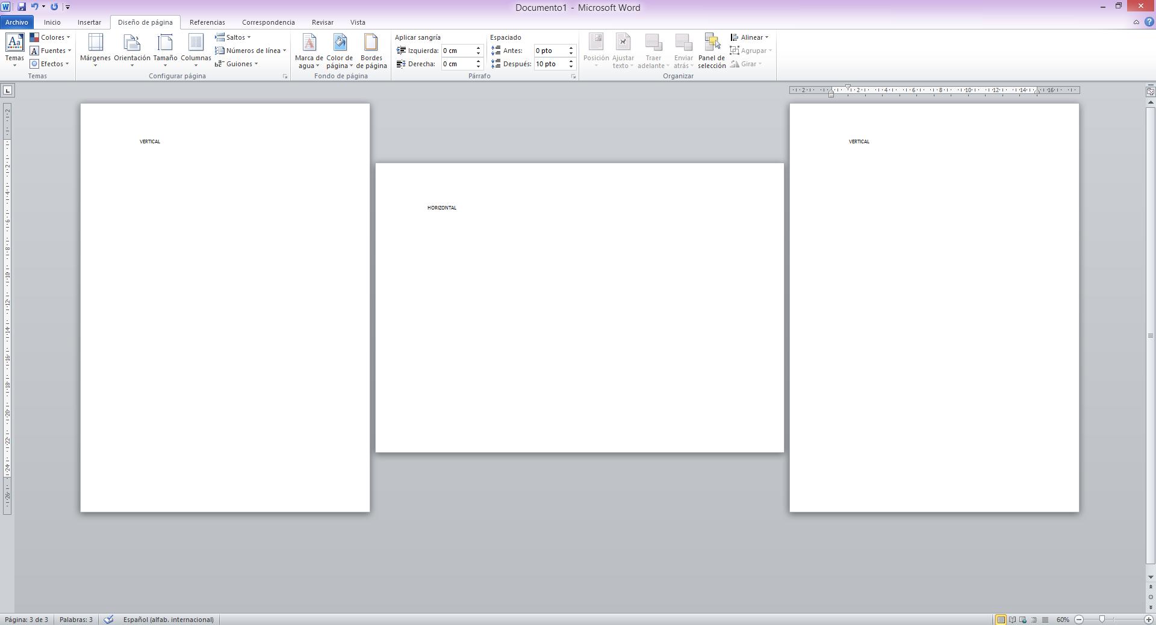Screen dimensions: 1156x625
Task: Toggle the ruler display button above the scrollbar
Action: 1150,92
